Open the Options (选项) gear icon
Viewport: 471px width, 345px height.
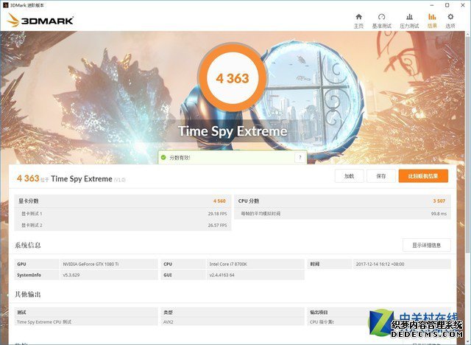point(450,17)
